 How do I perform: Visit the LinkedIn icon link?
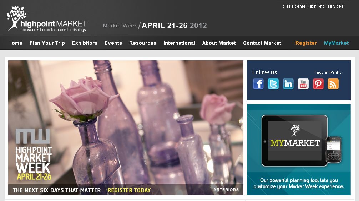point(288,84)
